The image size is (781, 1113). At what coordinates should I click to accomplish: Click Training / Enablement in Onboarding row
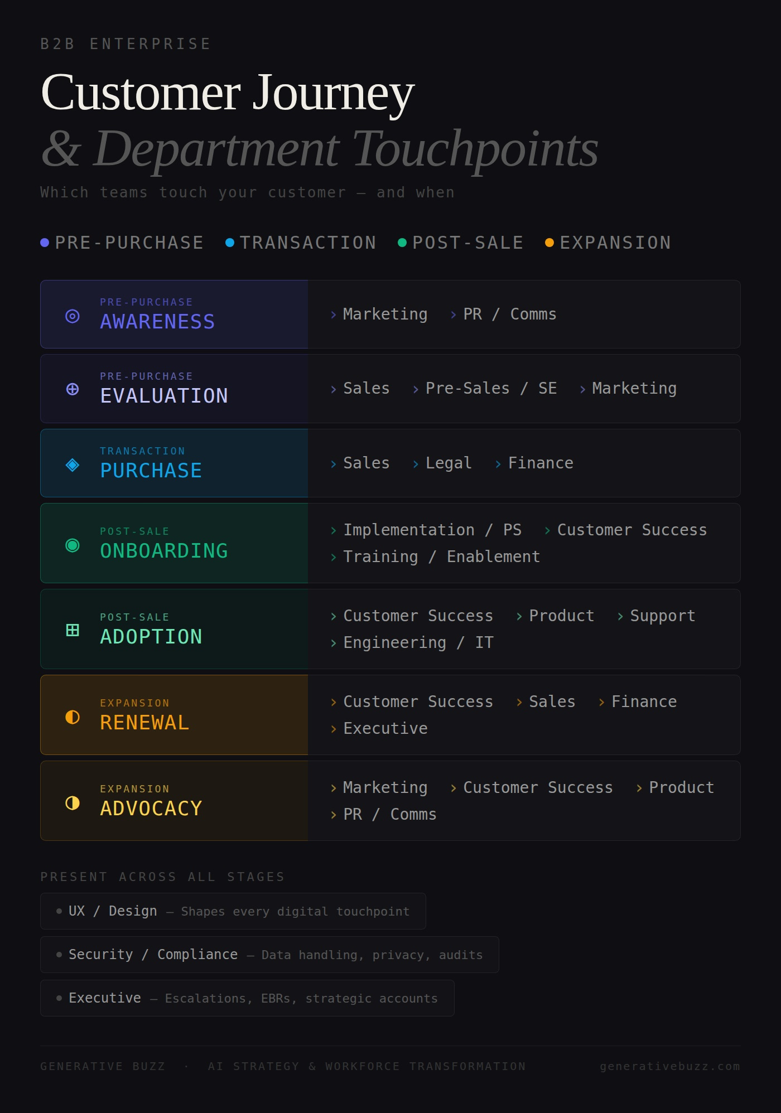pos(441,556)
